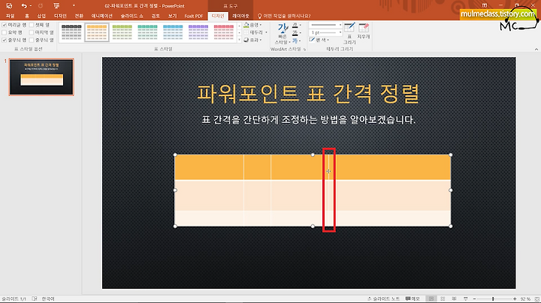
Task: Open the 음영 (Shading) paint bucket dropdown
Action: pos(253,25)
